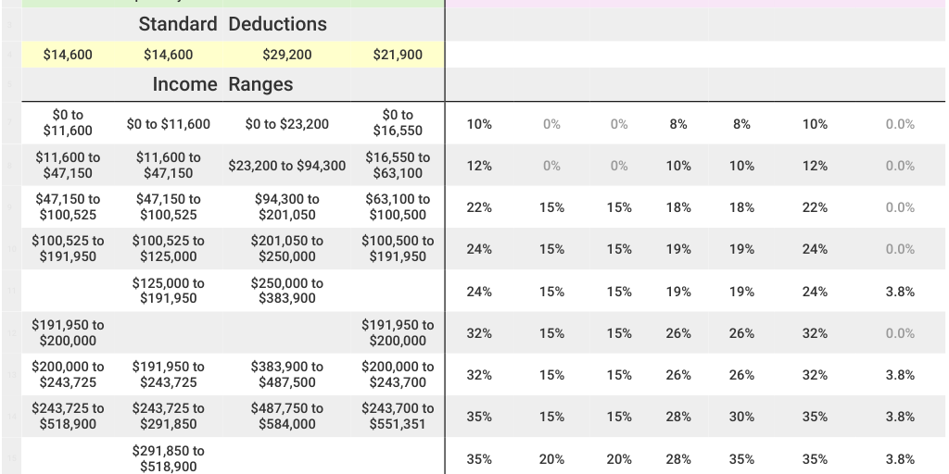
Task: Click the "$125,000 to $191,950" cell
Action: (169, 291)
